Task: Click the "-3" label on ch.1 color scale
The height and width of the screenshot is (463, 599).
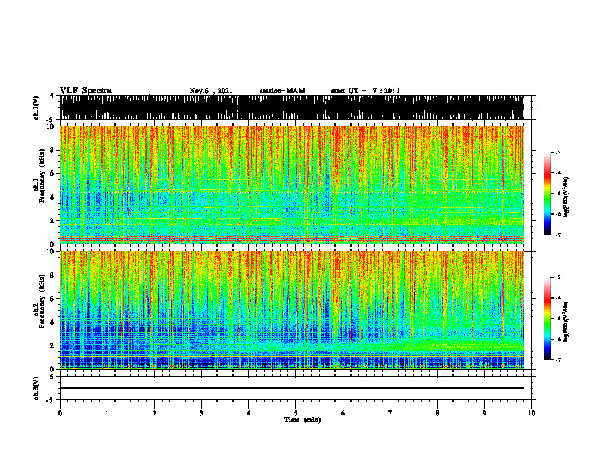Action: (558, 152)
